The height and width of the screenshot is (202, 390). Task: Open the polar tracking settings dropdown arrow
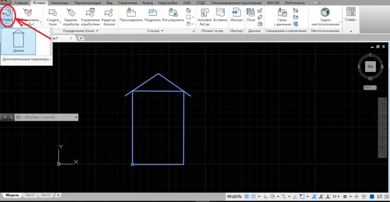[278, 197]
